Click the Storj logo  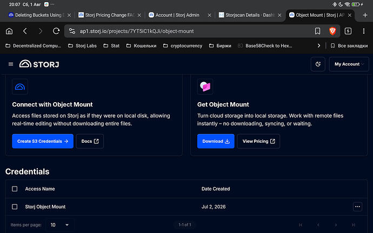pos(39,64)
